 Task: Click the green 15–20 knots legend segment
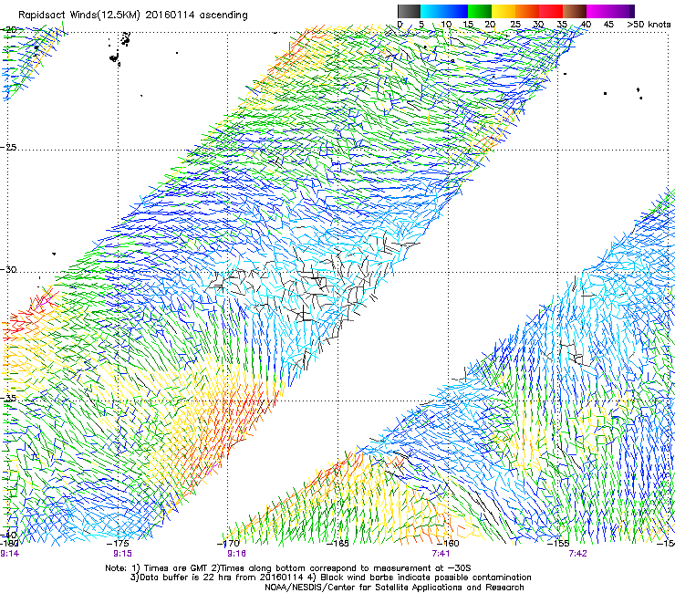point(480,11)
